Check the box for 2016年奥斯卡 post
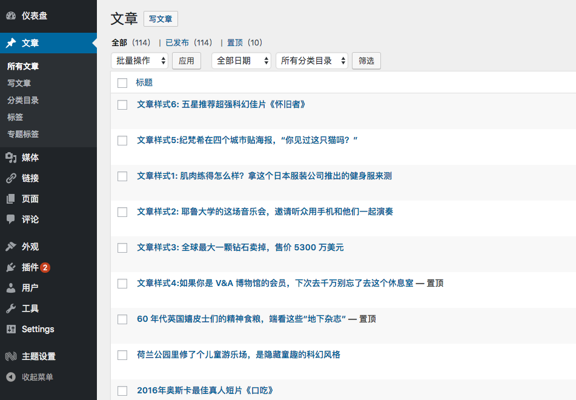Screen dimensions: 576x400 (122, 391)
